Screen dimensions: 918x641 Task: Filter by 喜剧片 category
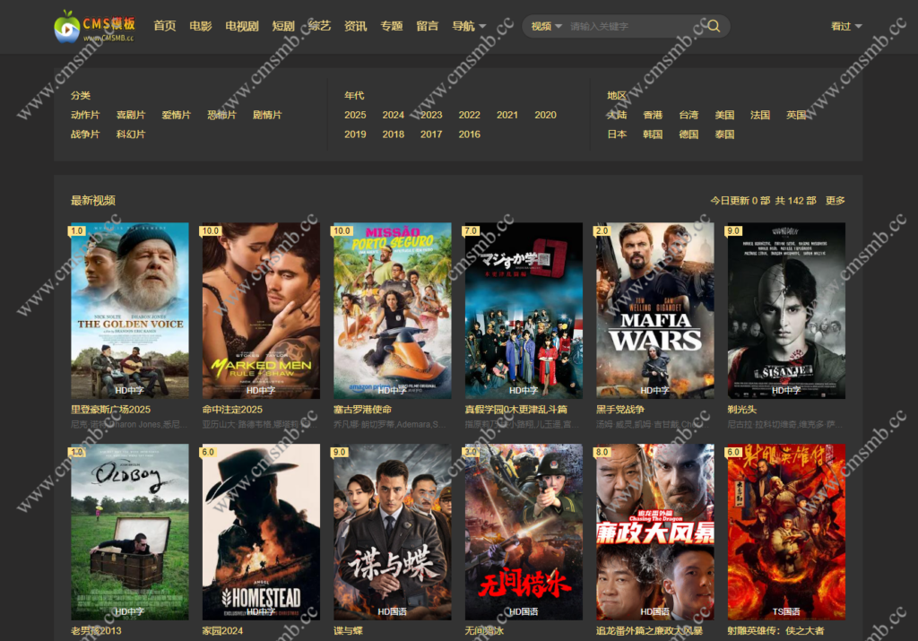click(131, 115)
